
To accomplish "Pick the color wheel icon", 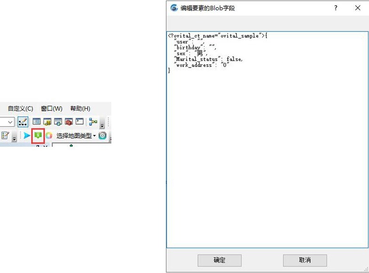I will 48,136.
